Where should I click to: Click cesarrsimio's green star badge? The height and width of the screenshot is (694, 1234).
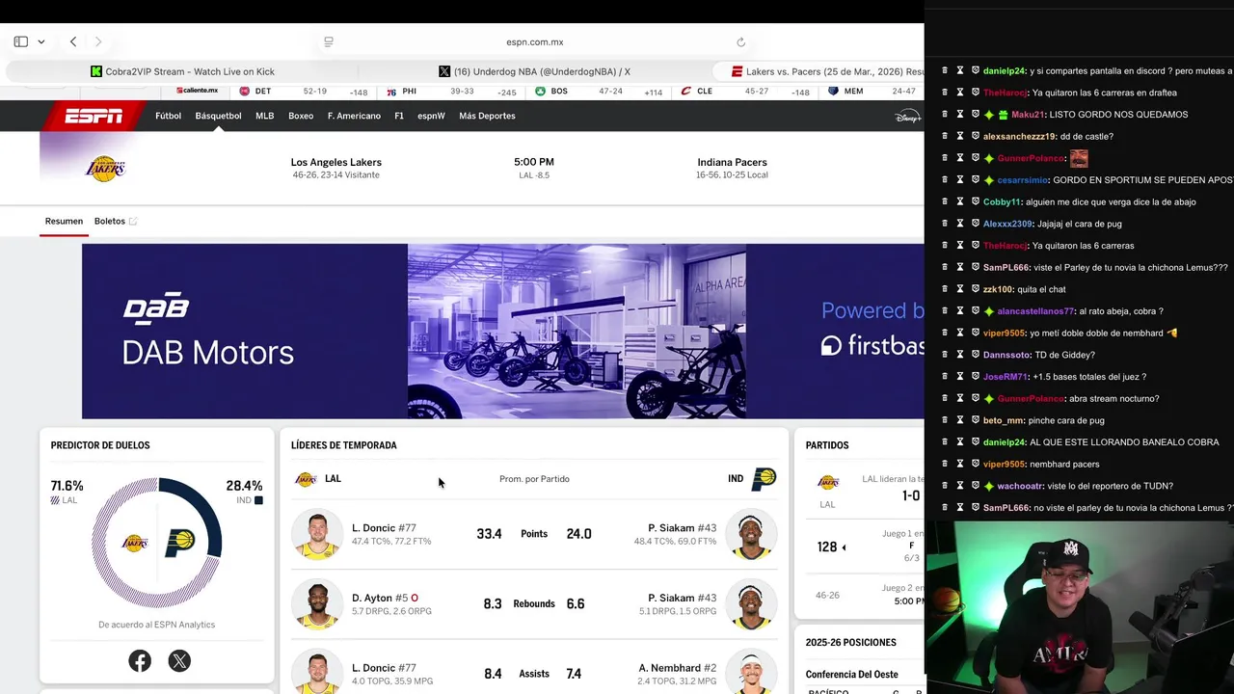tap(988, 179)
